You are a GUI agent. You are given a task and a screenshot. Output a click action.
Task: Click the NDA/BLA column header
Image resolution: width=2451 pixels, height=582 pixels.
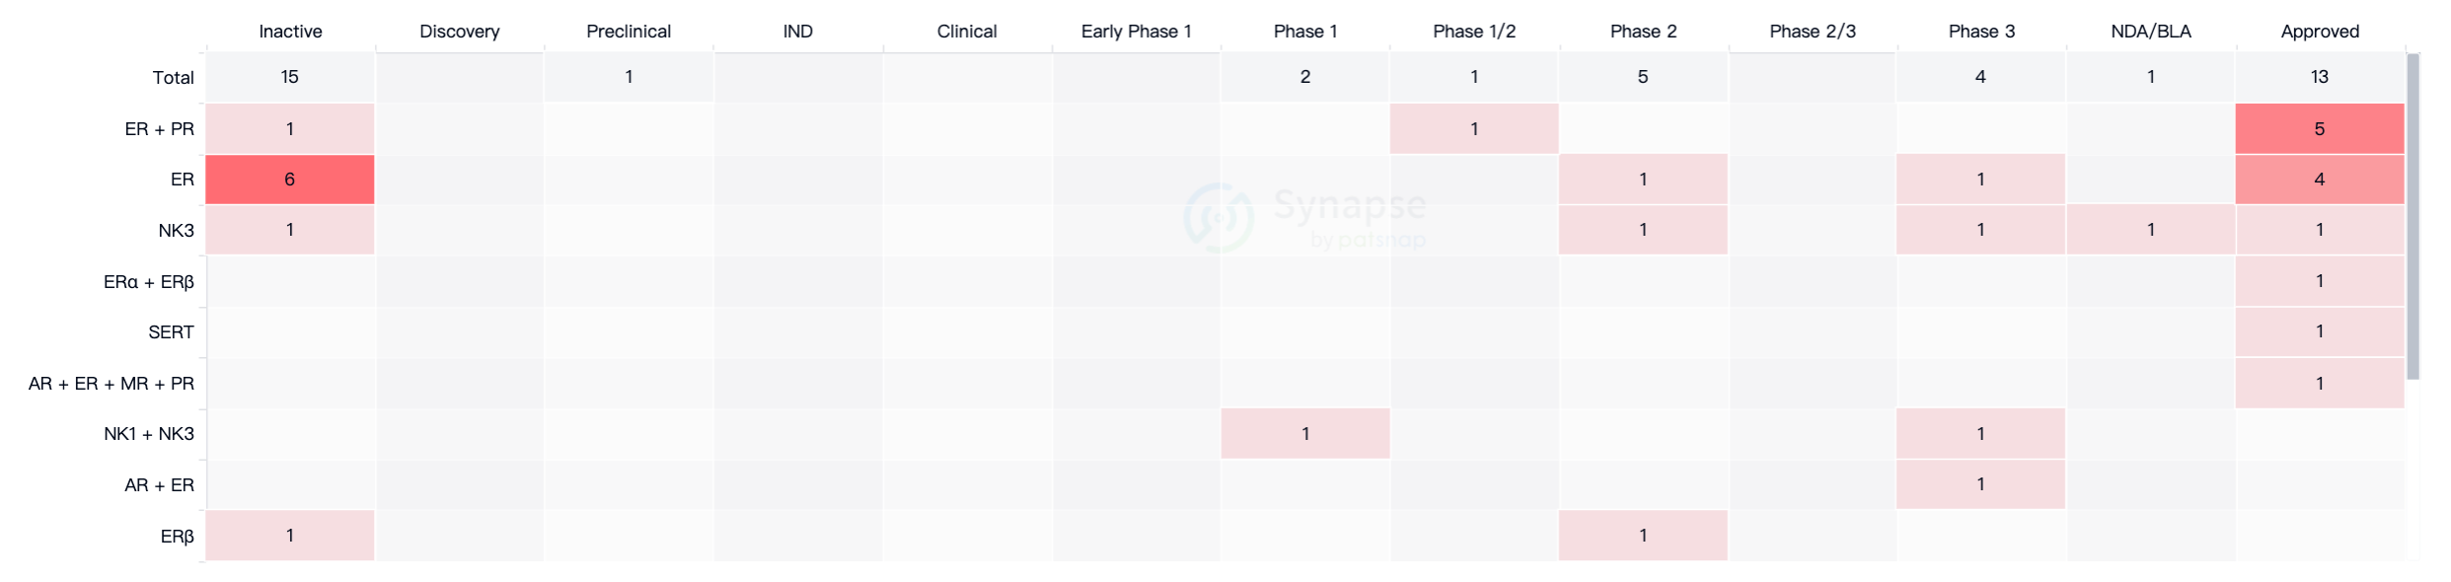2151,32
